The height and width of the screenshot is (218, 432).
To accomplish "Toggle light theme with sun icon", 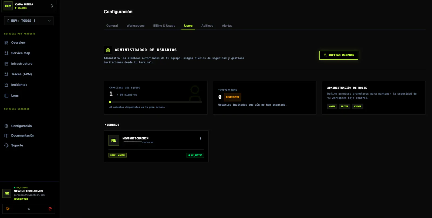I will tap(8, 209).
